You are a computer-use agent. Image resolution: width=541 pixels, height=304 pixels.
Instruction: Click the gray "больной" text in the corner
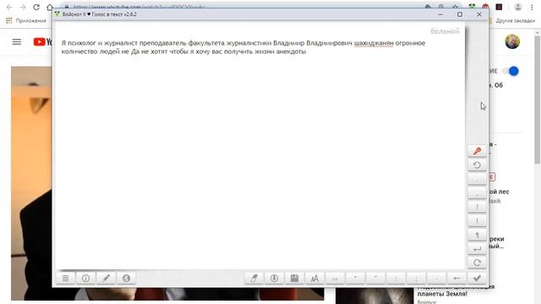445,31
